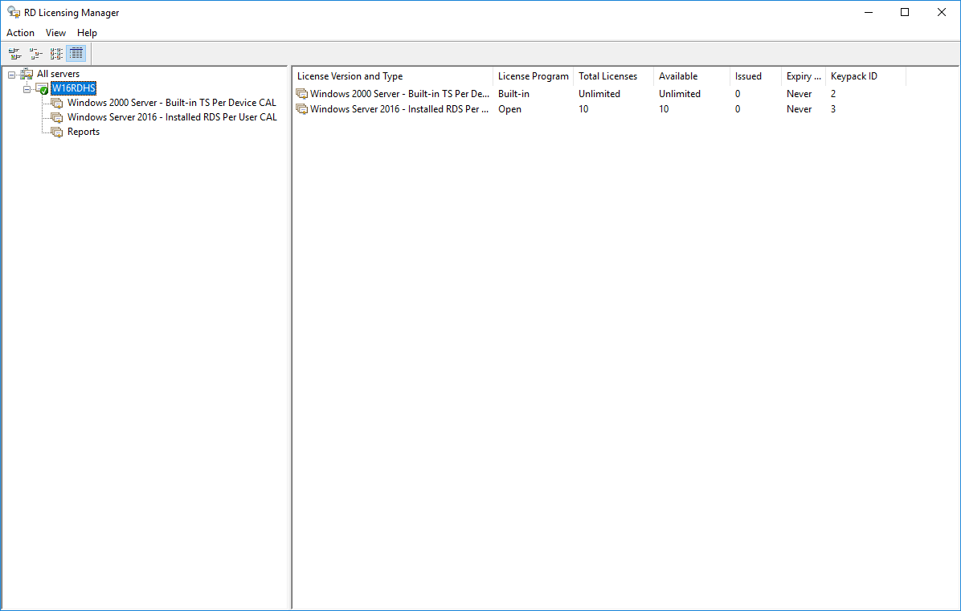Sort by Expiry column header
Image resolution: width=961 pixels, height=611 pixels.
point(804,76)
